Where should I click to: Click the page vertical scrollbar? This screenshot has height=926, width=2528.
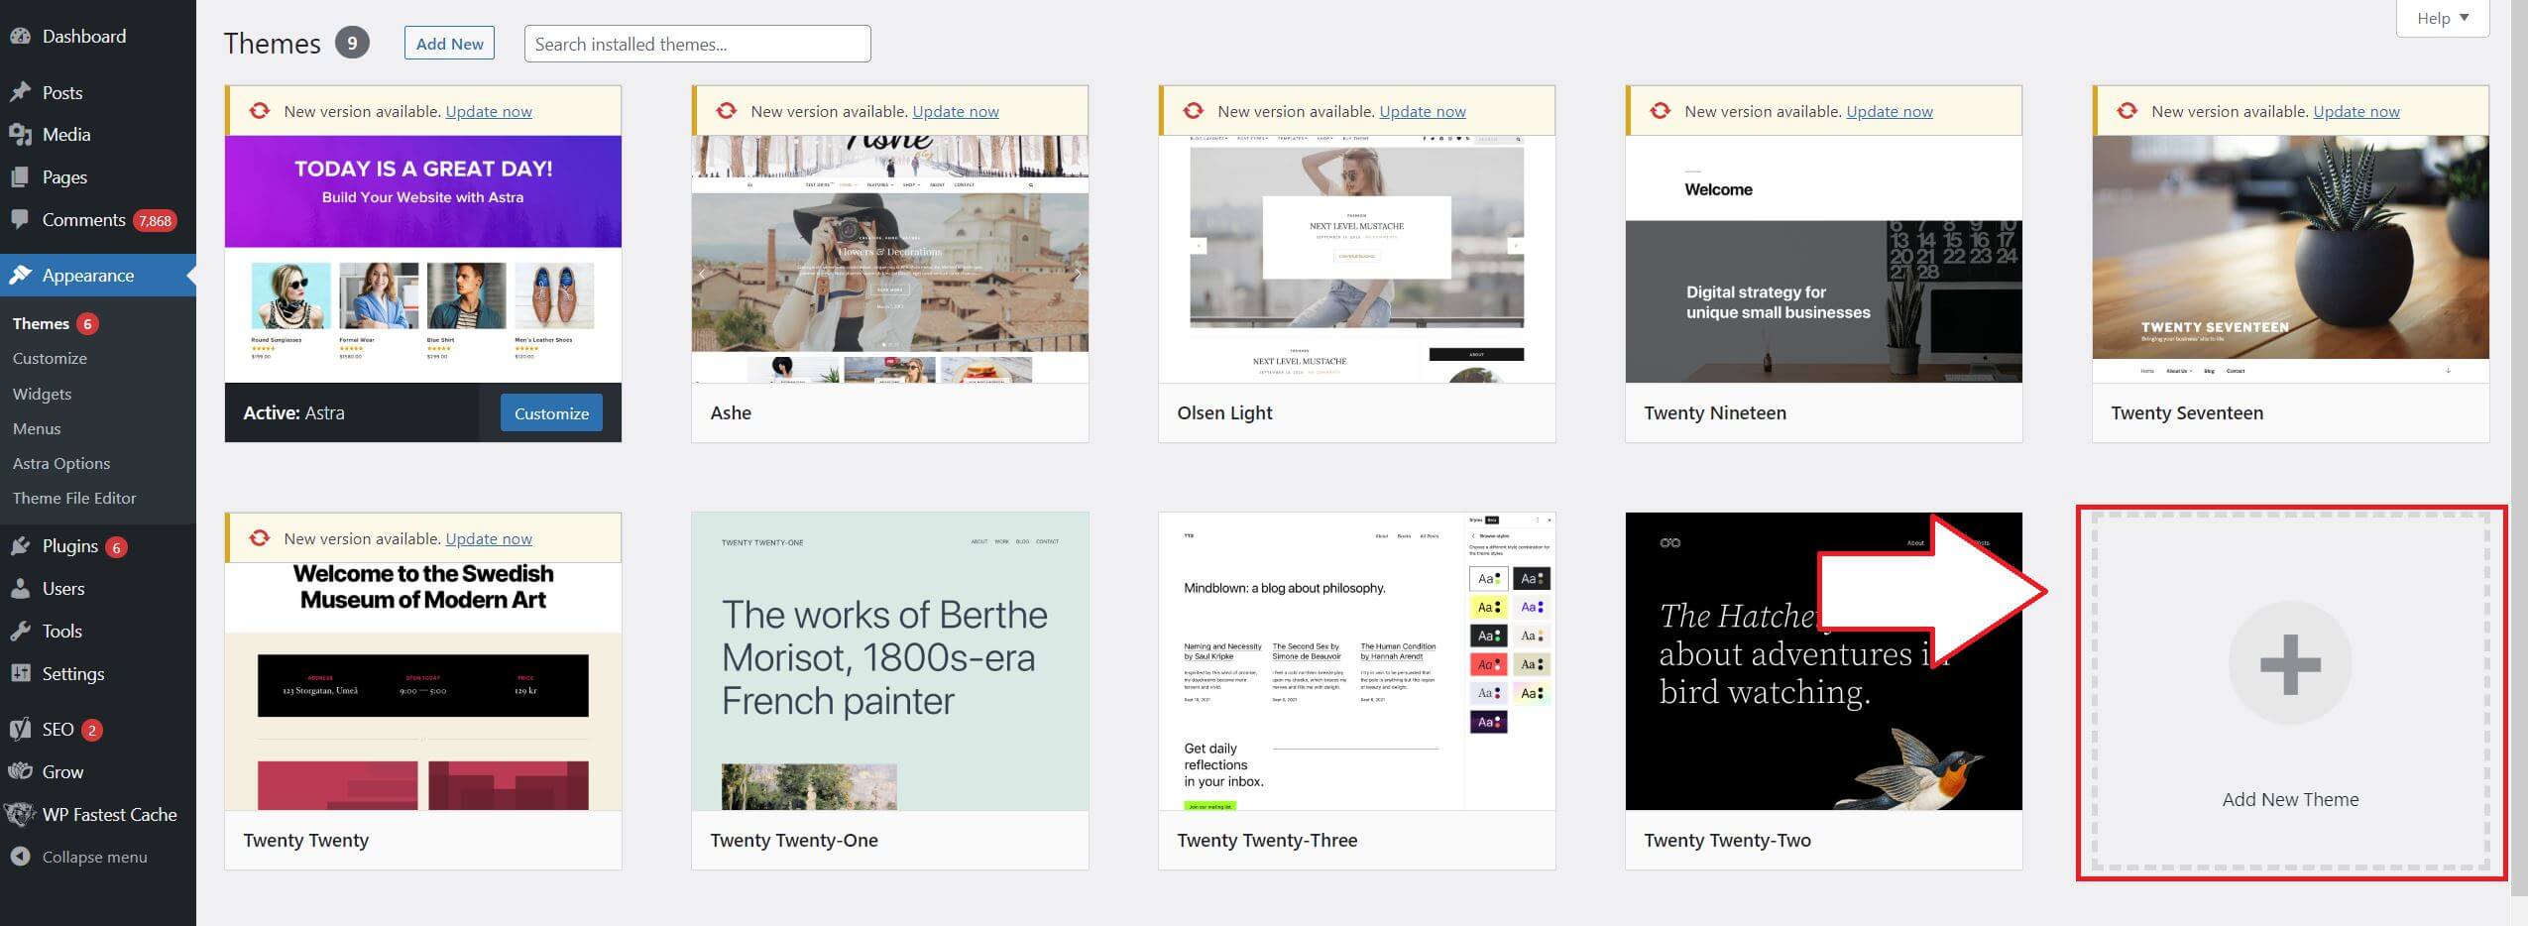(2519, 446)
